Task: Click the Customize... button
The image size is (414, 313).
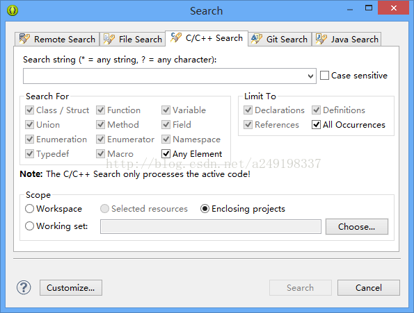Action: pos(71,288)
